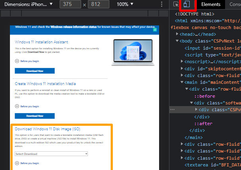The image size is (241, 170).
Task: Select the DOCTYPE html row
Action: [x=194, y=14]
